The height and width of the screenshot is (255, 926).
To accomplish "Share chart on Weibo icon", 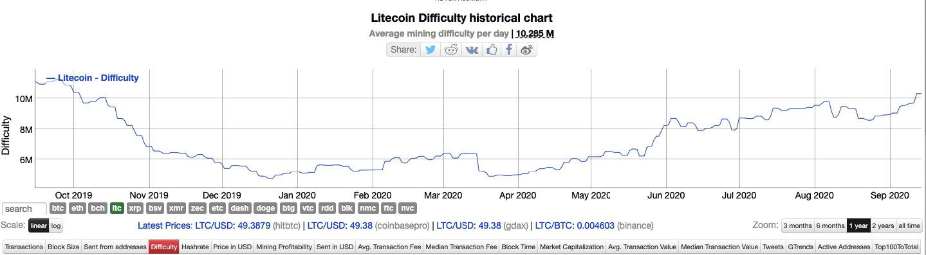I will (526, 49).
